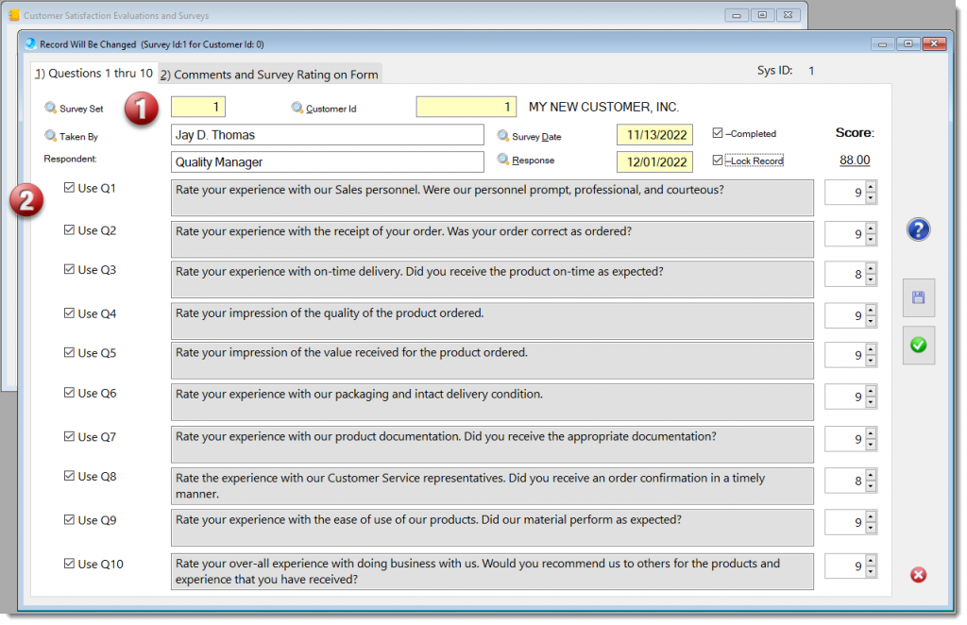
Task: Uncheck the Use Q7 checkbox
Action: 69,436
